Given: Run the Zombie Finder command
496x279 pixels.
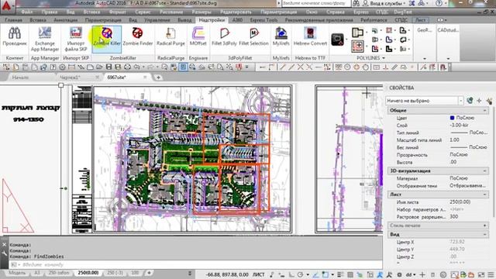Looking at the screenshot, I should pos(138,38).
